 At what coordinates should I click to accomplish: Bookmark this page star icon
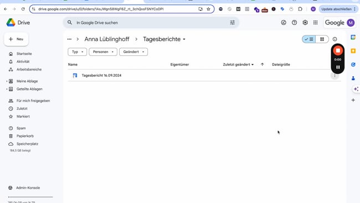pyautogui.click(x=208, y=9)
